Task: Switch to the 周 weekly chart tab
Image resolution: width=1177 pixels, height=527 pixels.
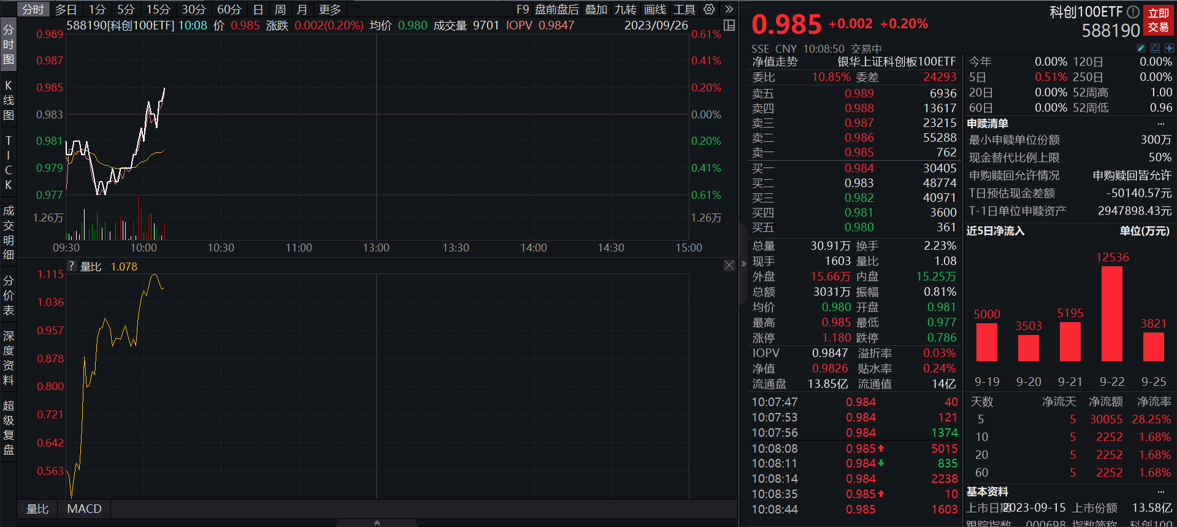Action: [x=280, y=9]
